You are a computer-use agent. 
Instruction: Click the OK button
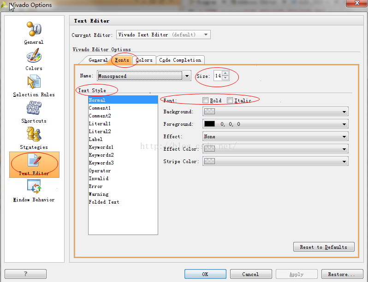(205, 274)
